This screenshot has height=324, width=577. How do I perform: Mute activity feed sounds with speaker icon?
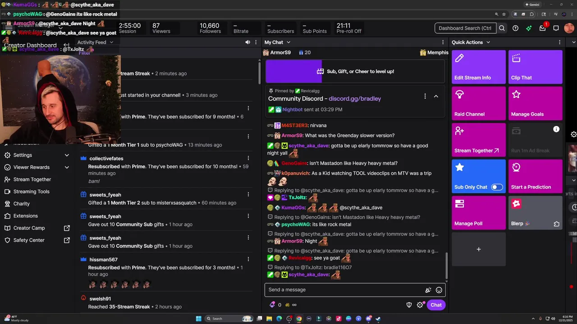tap(247, 42)
